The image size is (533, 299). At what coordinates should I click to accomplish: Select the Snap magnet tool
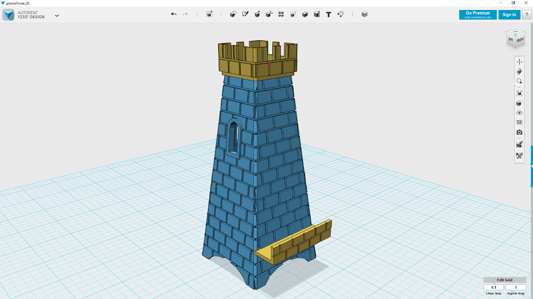click(341, 14)
